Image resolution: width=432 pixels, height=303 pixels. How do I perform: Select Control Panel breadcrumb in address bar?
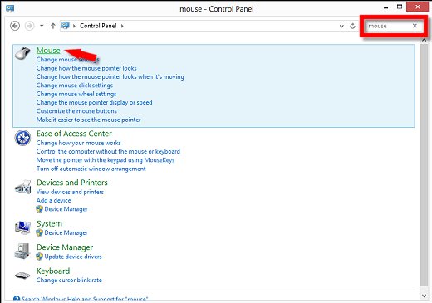[98, 26]
